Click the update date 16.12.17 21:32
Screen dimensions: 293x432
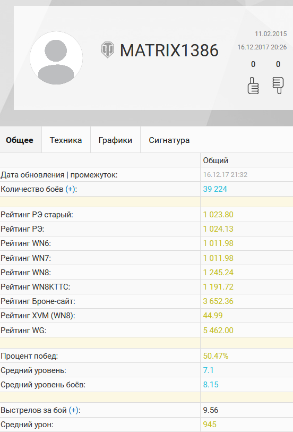(225, 175)
